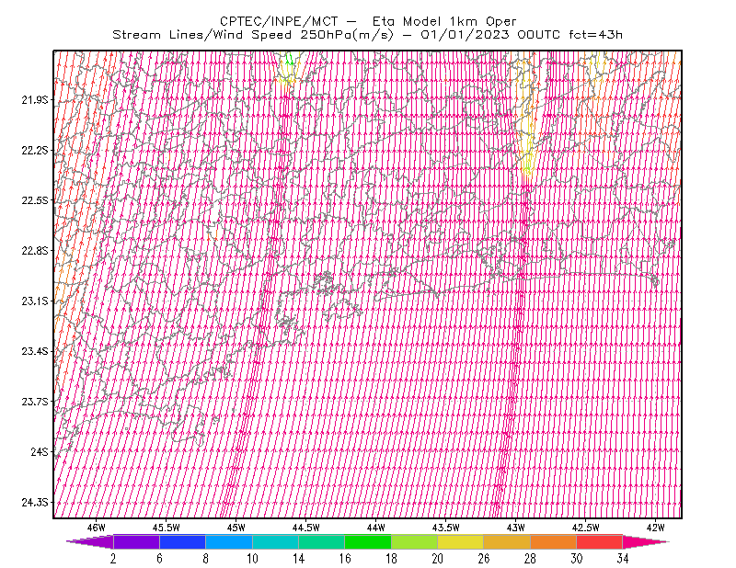Click the 42W longitude axis label
Screen dimensions: 736x568
pyautogui.click(x=656, y=528)
